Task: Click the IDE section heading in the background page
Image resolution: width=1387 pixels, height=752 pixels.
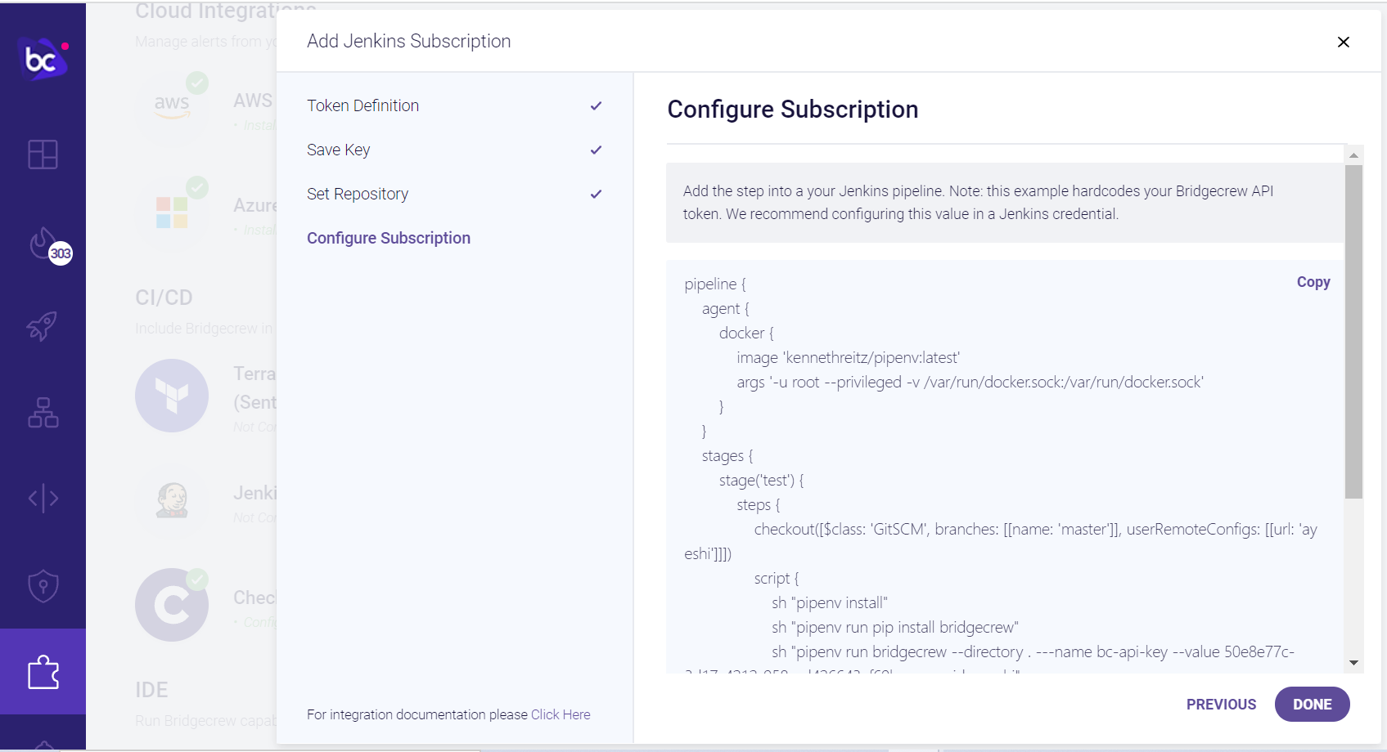Action: coord(151,690)
